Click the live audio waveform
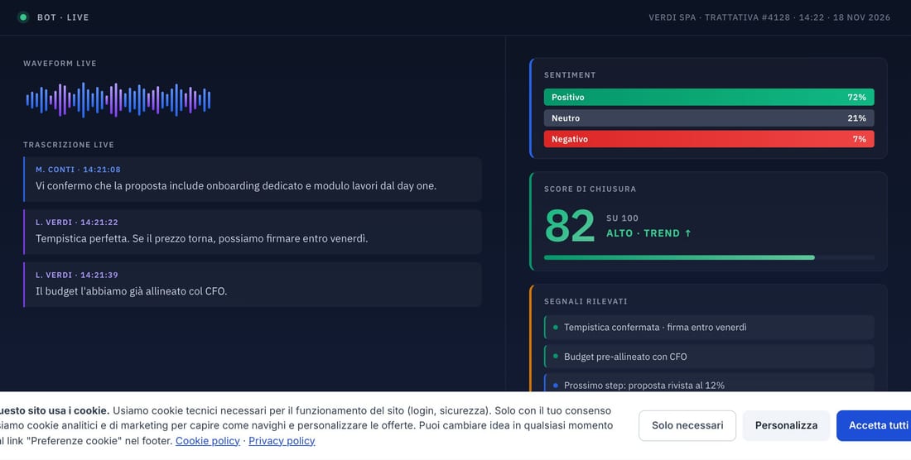This screenshot has height=460, width=911. pos(118,100)
